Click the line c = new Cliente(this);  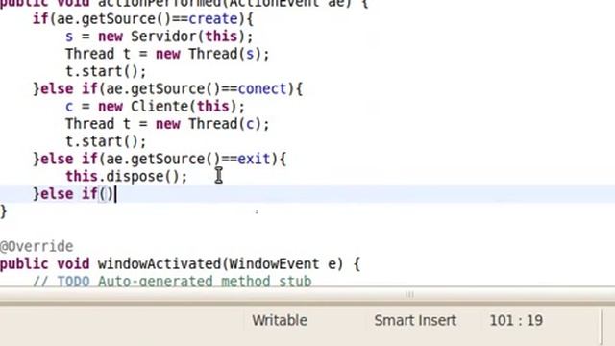155,107
